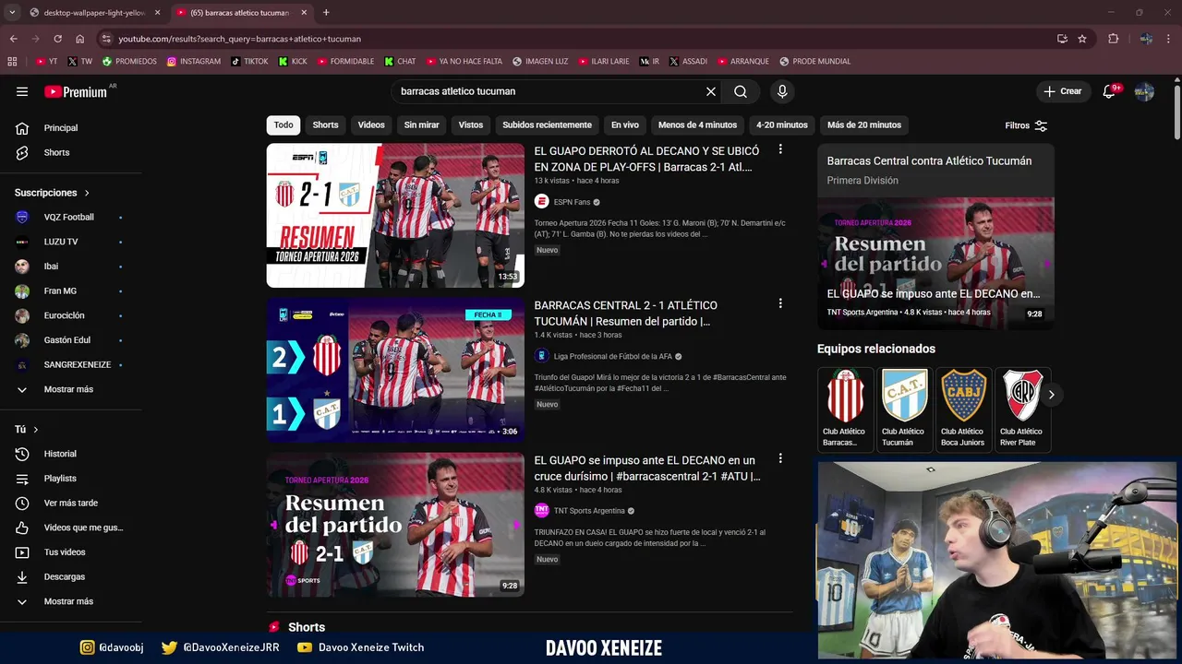Open the browser extensions puzzle icon
This screenshot has height=664, width=1182.
1113,39
